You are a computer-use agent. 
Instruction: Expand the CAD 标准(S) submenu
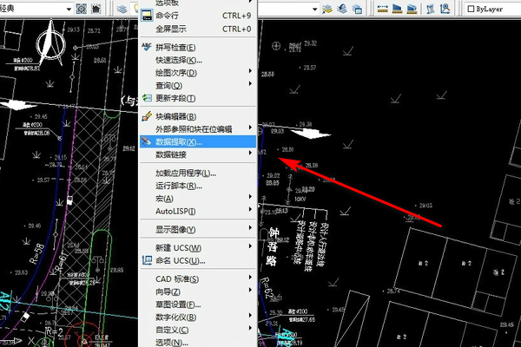click(197, 279)
